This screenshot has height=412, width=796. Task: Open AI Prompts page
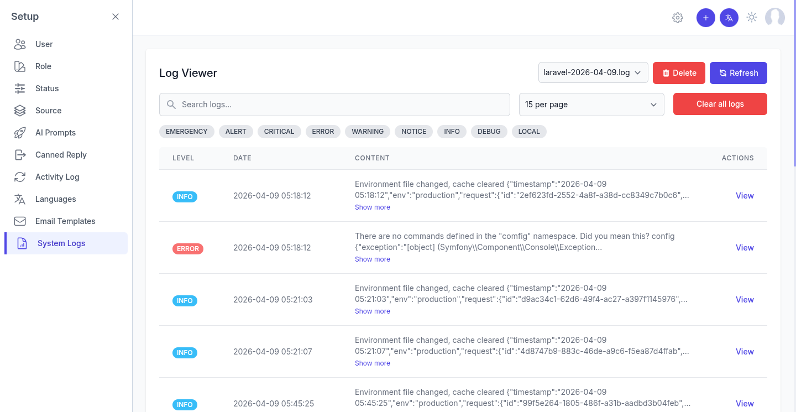coord(66,133)
